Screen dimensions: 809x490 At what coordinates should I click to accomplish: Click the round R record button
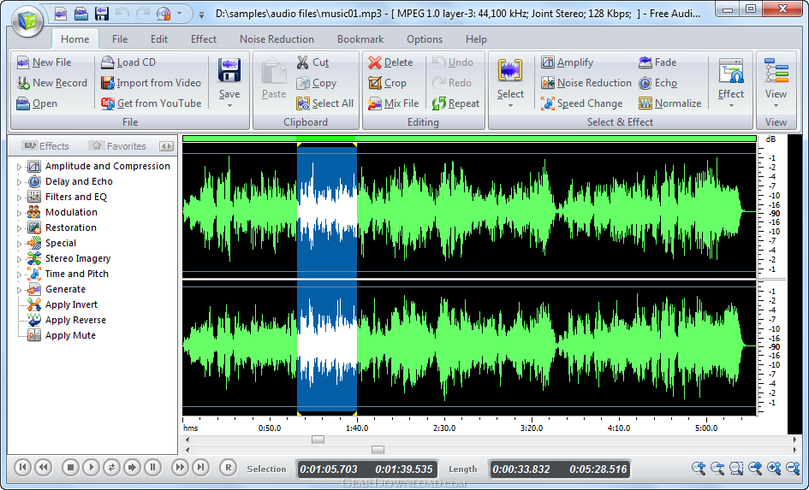[228, 467]
